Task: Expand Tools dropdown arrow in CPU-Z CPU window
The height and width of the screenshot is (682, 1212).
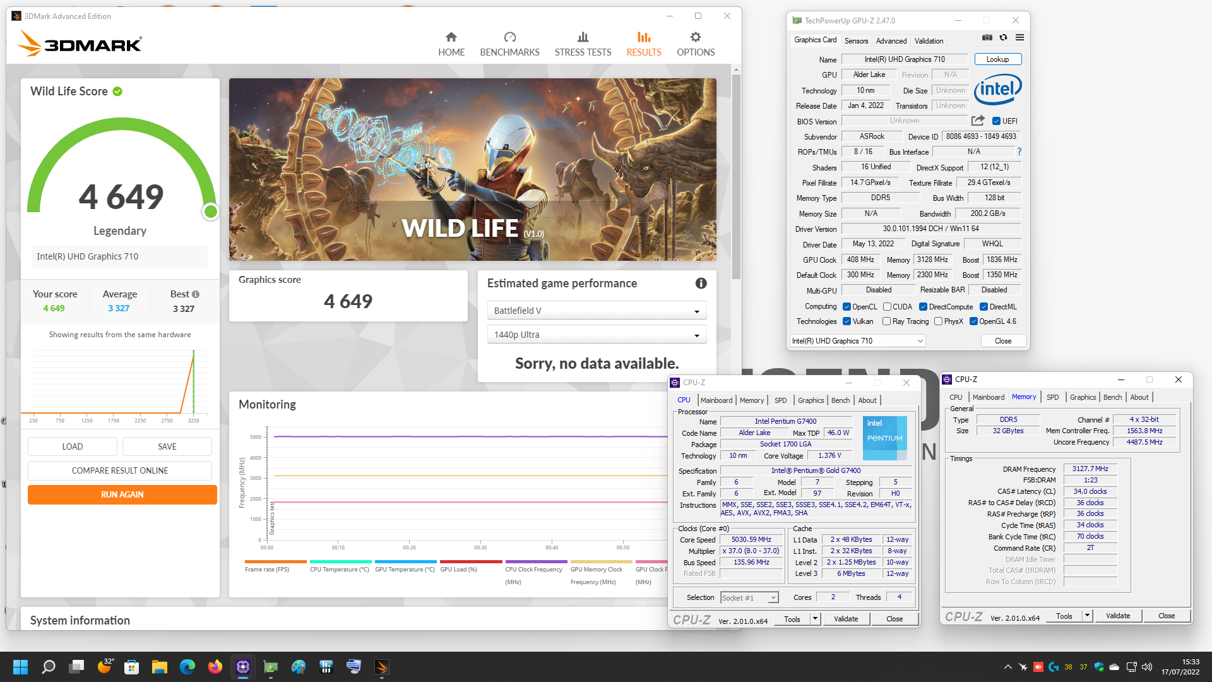Action: click(815, 619)
